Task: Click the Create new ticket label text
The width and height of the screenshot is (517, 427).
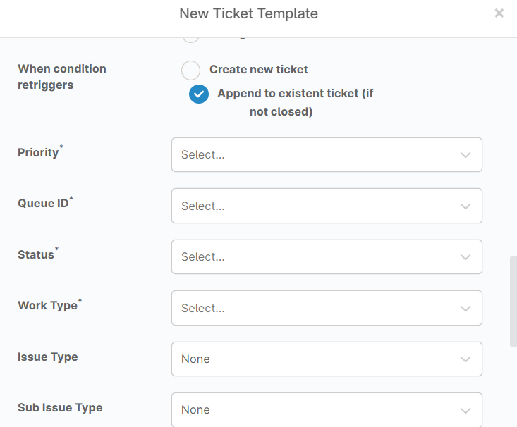Action: coord(258,70)
